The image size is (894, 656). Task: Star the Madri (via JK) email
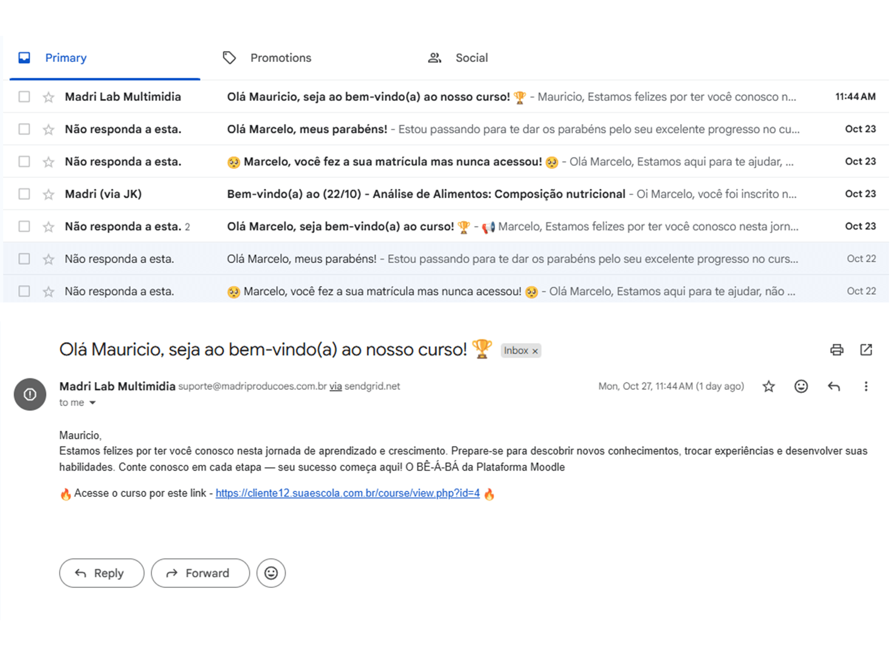[x=49, y=194]
